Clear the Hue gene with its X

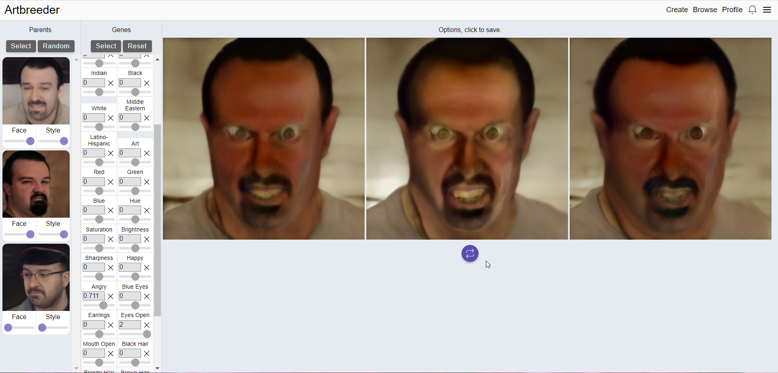[147, 210]
